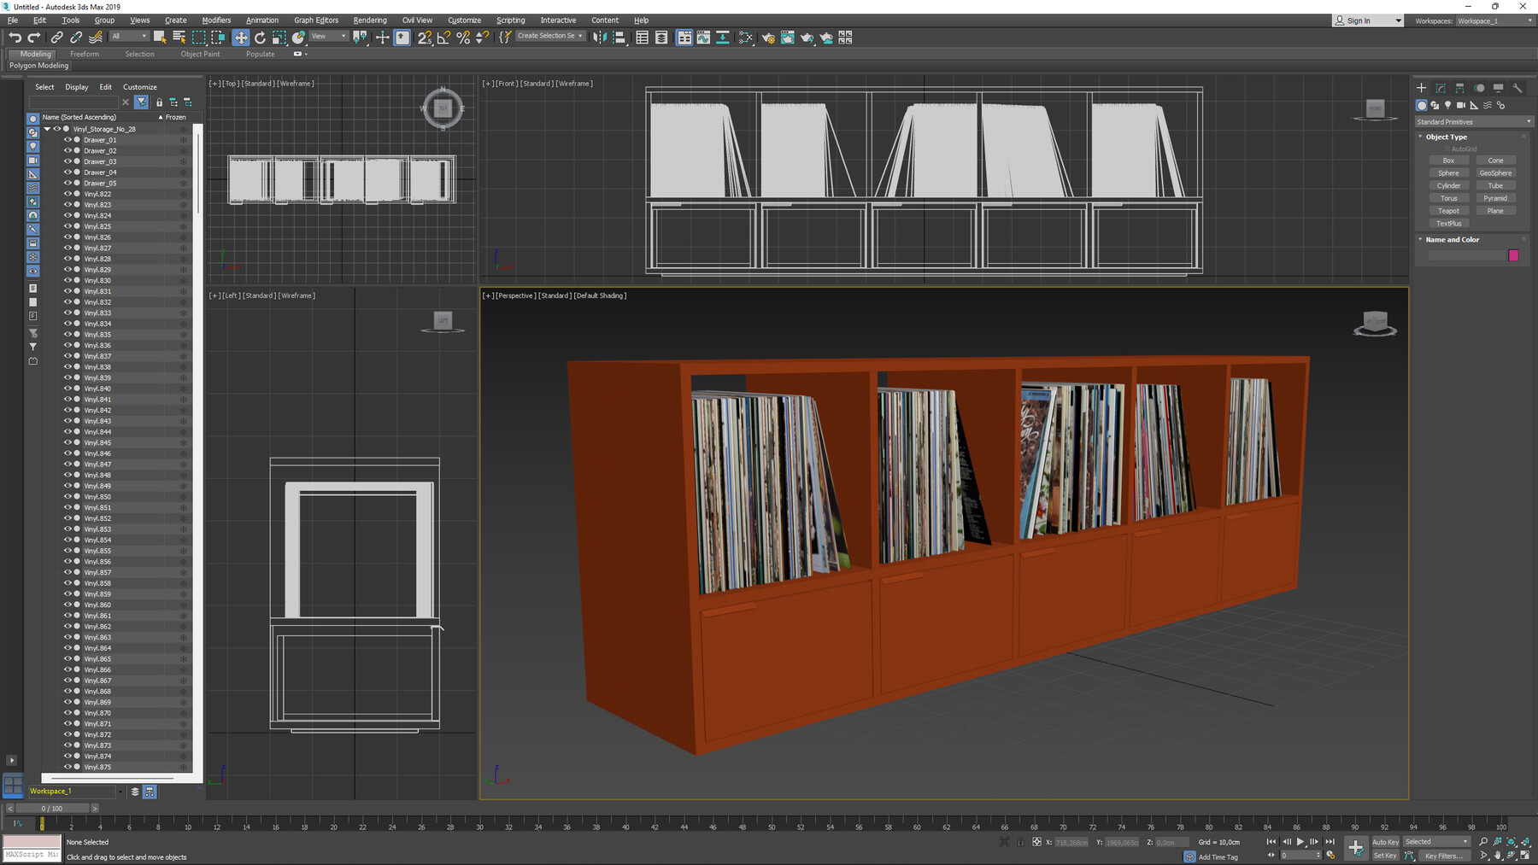Activate the Select and Scale tool
The image size is (1538, 865).
(x=278, y=37)
